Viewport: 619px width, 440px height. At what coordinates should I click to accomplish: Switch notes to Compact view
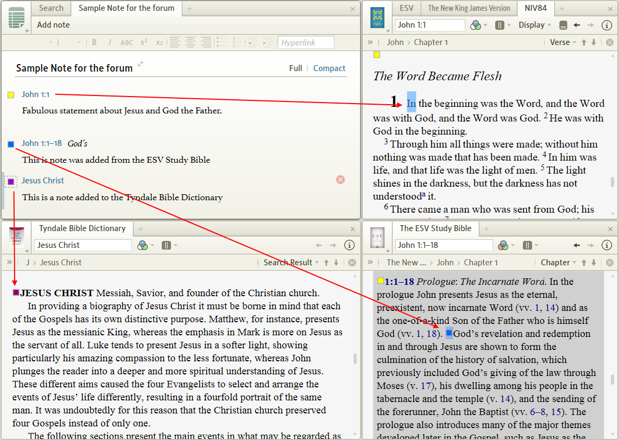pyautogui.click(x=329, y=68)
